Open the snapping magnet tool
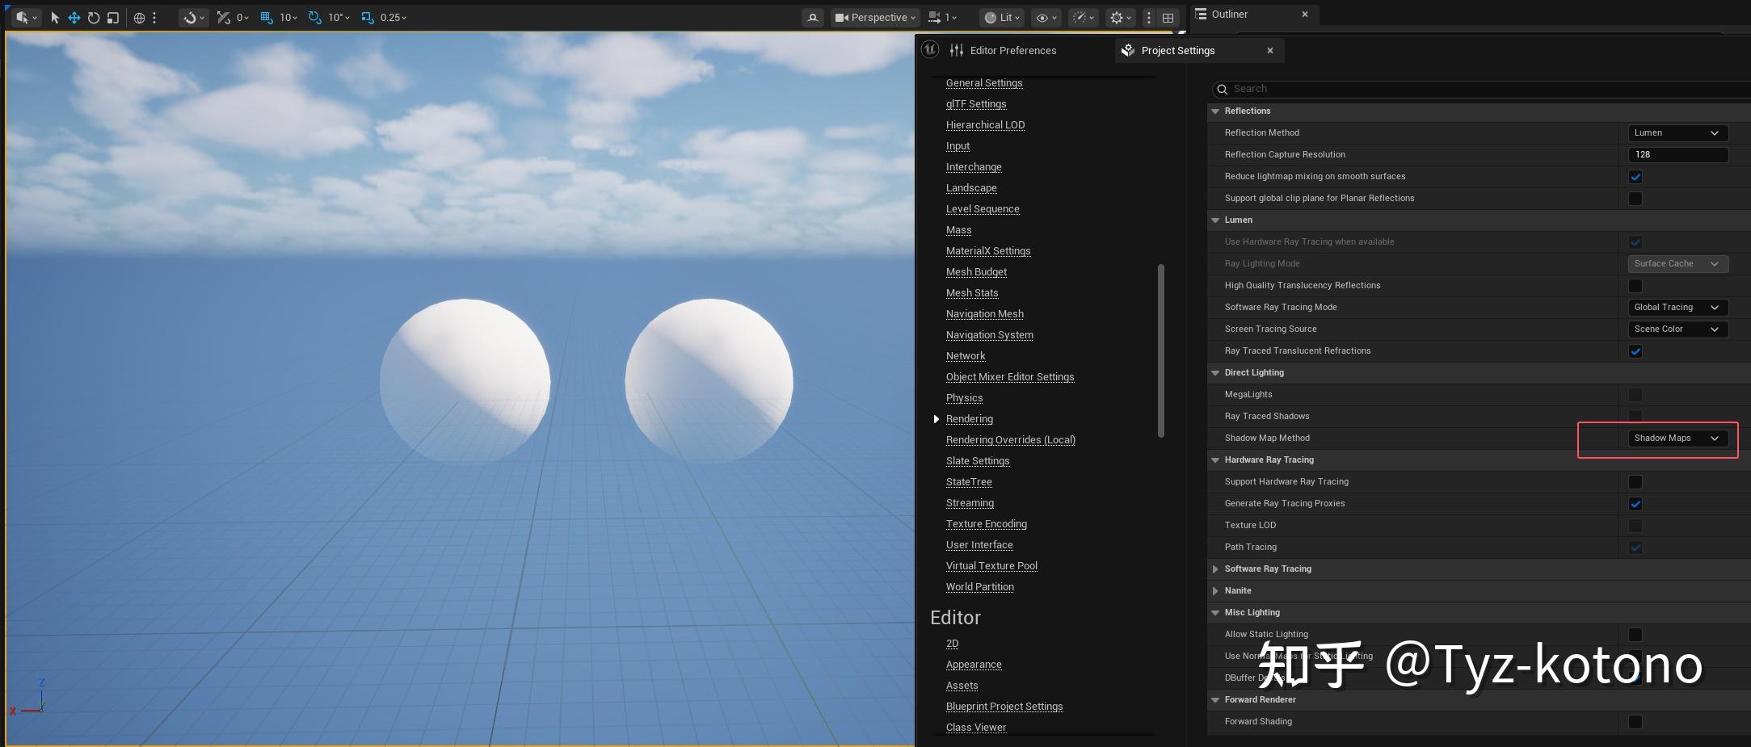This screenshot has height=747, width=1751. tap(187, 17)
